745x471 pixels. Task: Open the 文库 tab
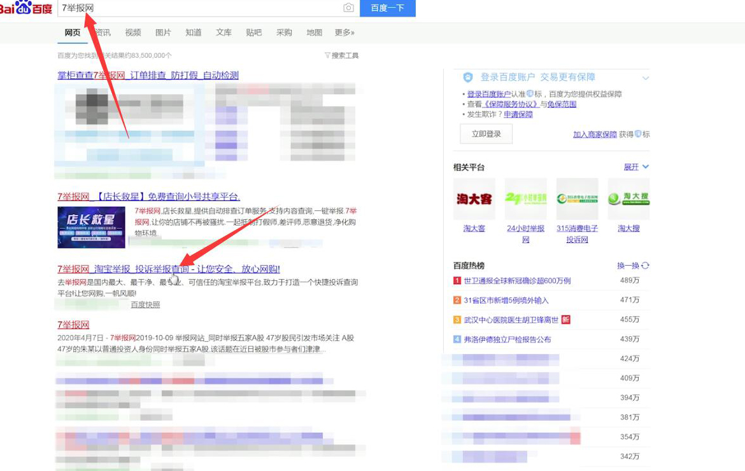[223, 32]
